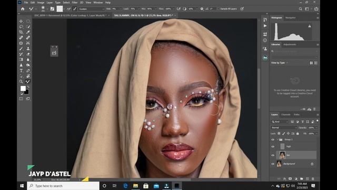
Task: Select the Pen tool
Action: click(x=28, y=71)
